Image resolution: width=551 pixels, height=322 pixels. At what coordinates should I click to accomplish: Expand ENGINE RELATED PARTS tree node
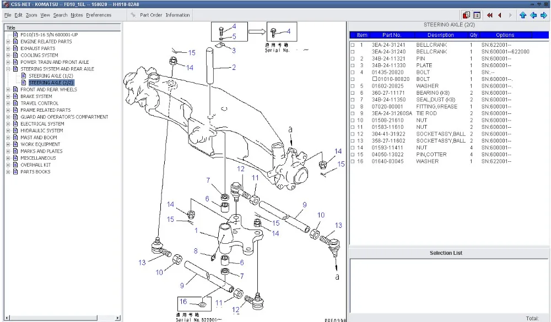click(x=8, y=41)
